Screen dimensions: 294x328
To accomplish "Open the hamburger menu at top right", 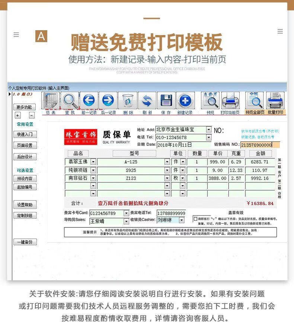I will pos(280,31).
